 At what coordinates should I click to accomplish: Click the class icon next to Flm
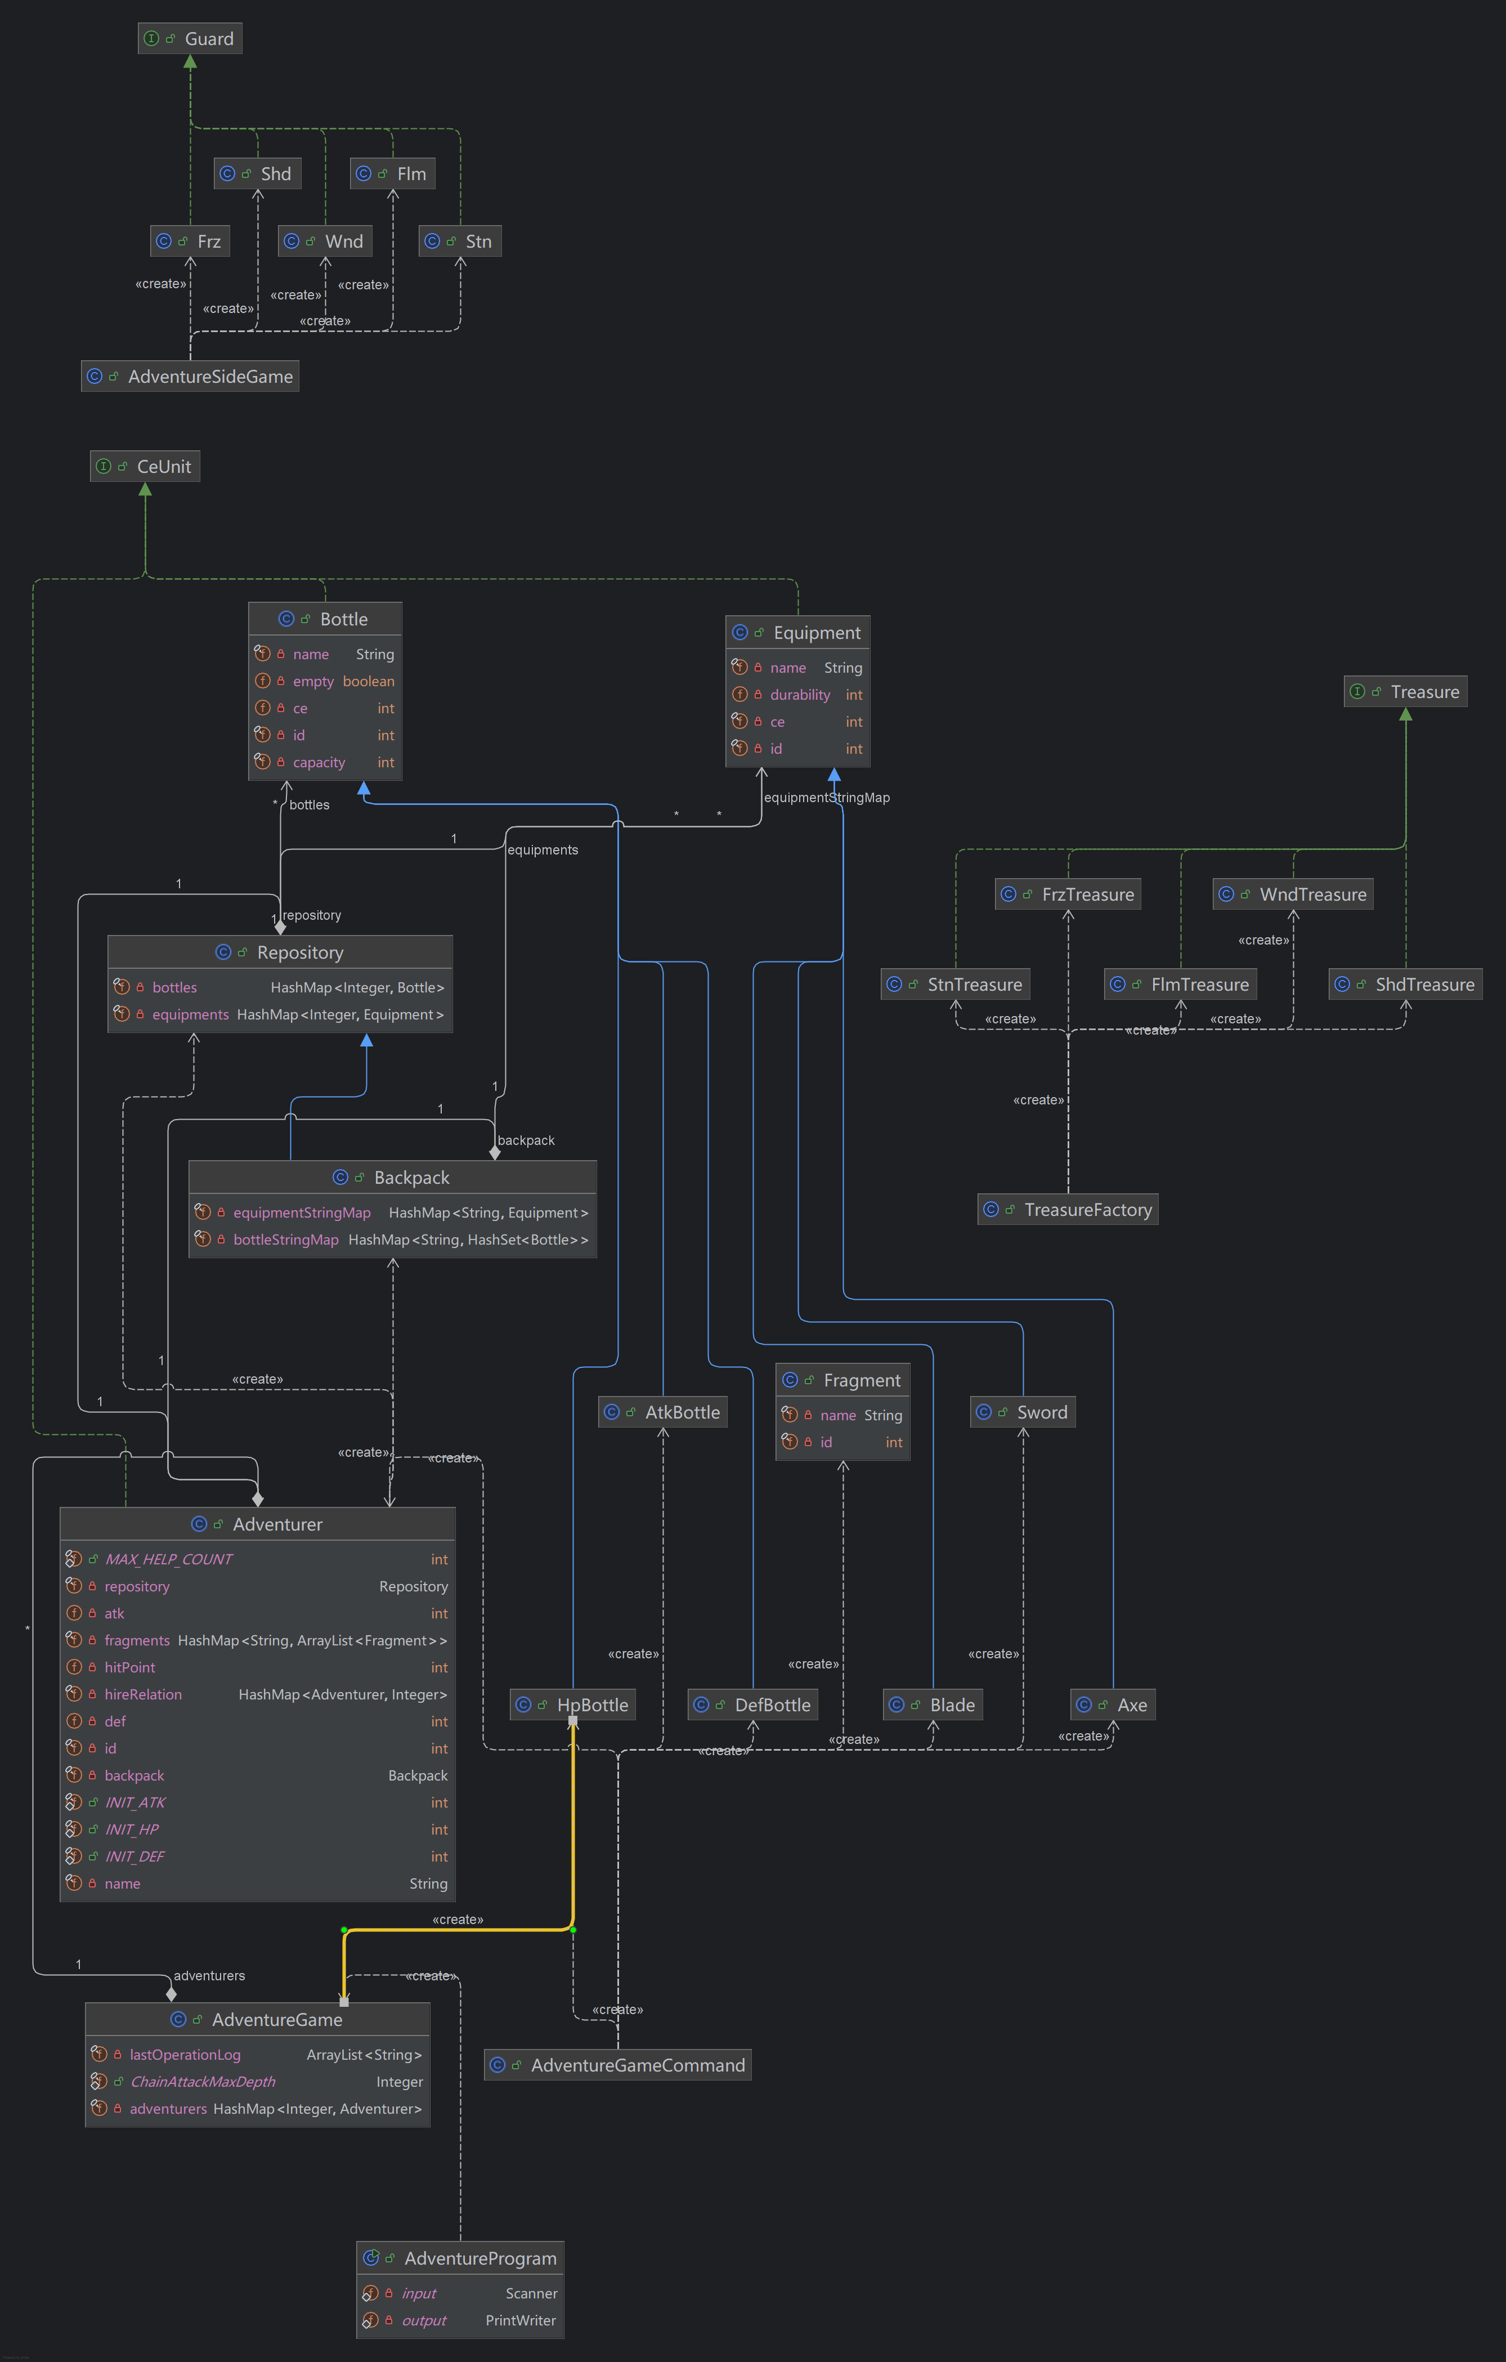(x=364, y=173)
